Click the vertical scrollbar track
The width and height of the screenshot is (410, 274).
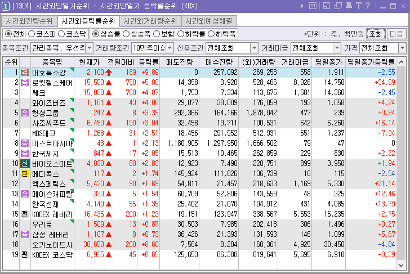point(401,164)
